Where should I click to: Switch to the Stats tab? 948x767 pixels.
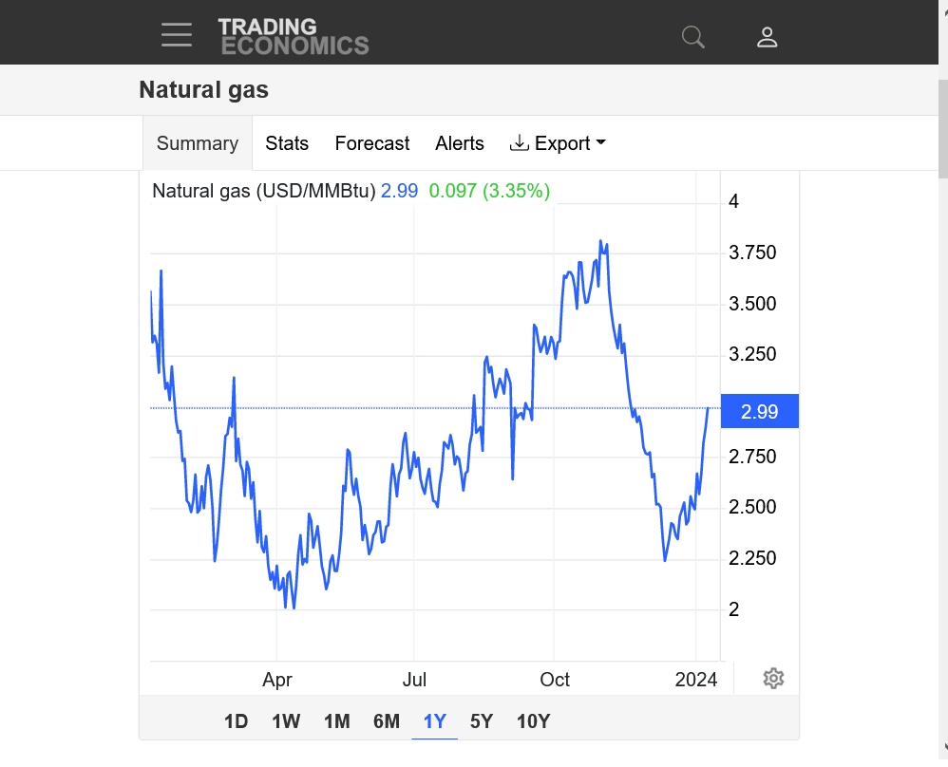pyautogui.click(x=287, y=143)
